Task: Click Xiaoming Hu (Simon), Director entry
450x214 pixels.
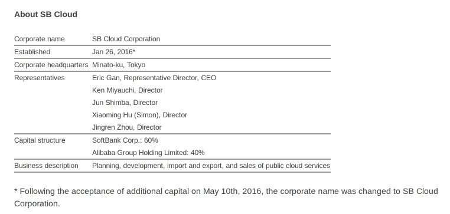Action: coord(139,115)
